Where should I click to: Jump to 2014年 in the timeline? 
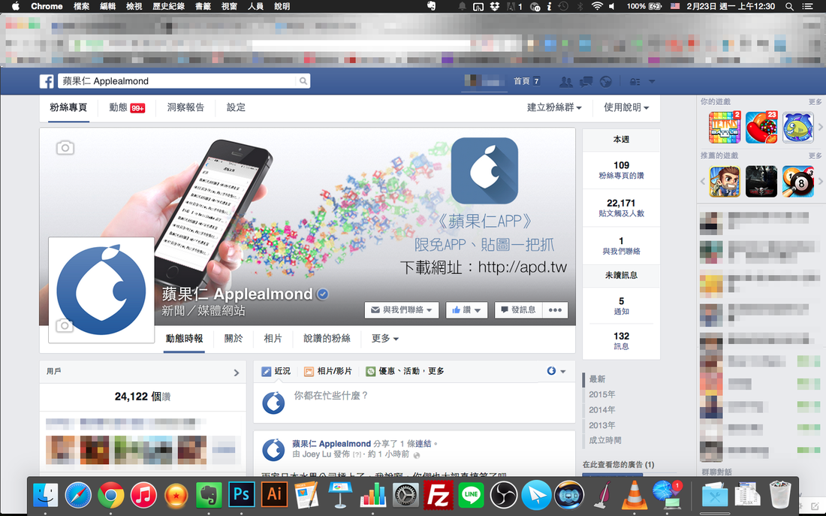point(601,410)
